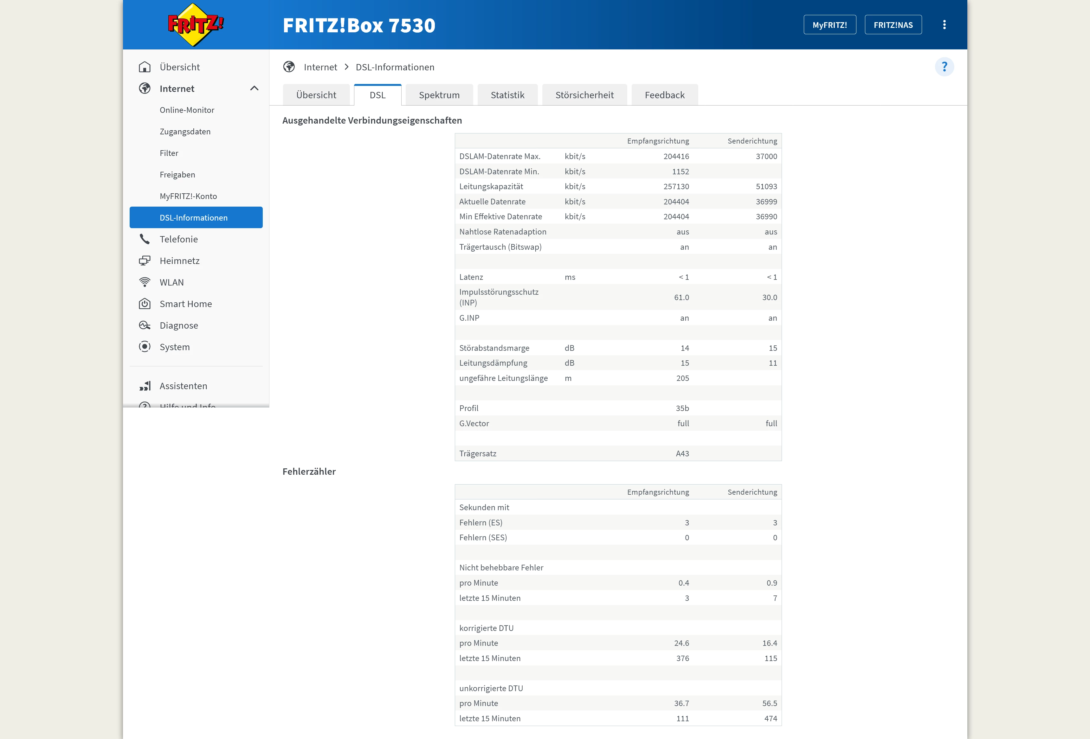Click the Übersicht home icon in sidebar
Viewport: 1090px width, 739px height.
point(145,67)
